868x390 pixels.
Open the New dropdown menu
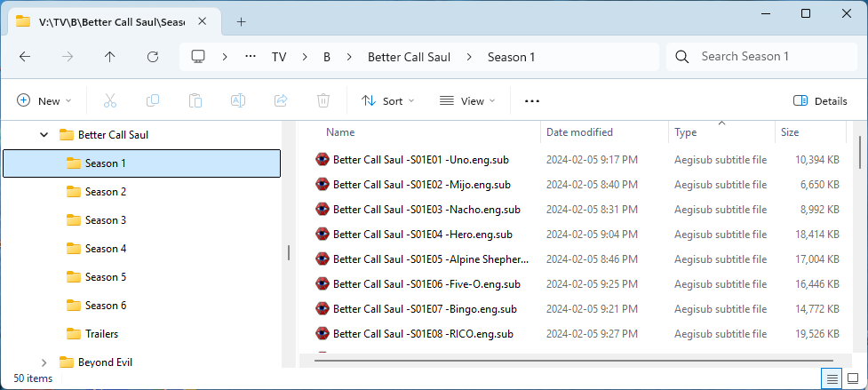coord(44,100)
